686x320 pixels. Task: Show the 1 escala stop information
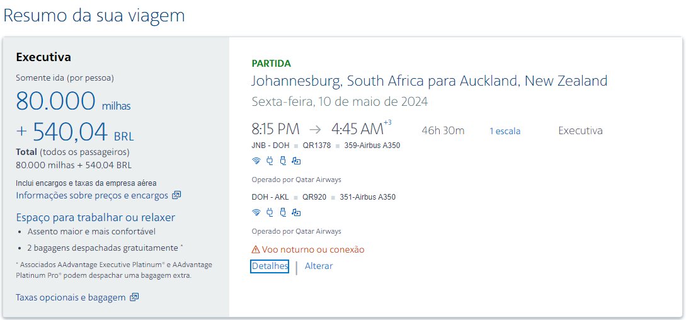coord(505,131)
